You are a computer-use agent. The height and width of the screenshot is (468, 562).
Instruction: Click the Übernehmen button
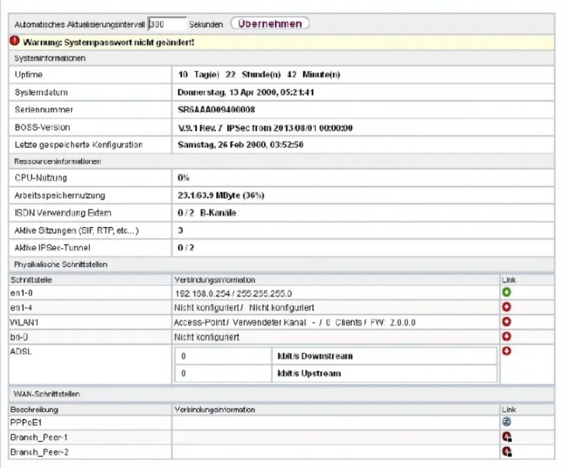tap(269, 24)
